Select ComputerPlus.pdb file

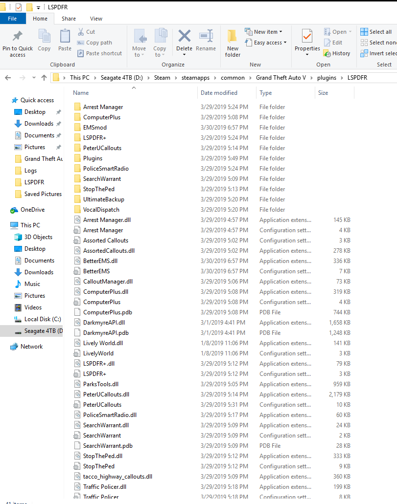click(x=108, y=312)
